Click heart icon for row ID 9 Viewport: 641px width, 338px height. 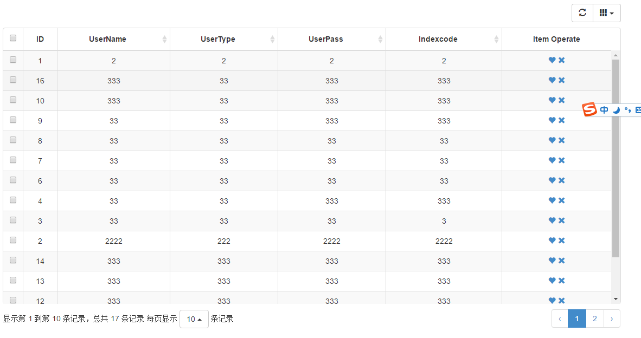[x=552, y=120]
